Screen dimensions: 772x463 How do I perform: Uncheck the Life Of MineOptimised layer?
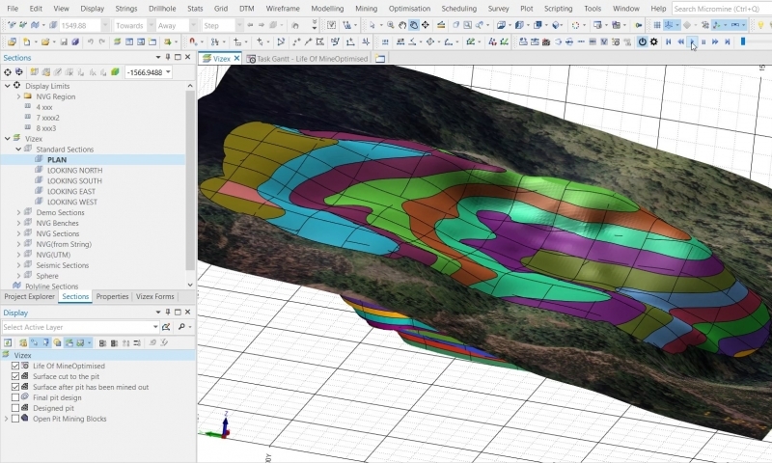point(14,367)
